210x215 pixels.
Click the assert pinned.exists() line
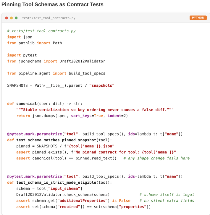point(96,152)
